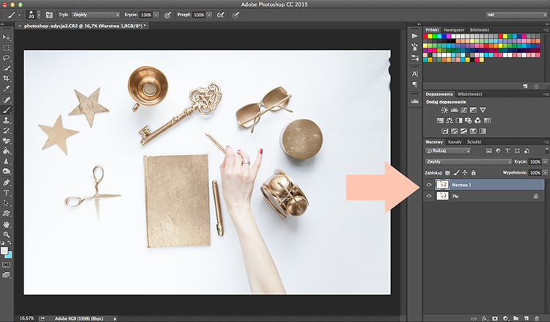This screenshot has height=322, width=550.
Task: Add a Channel Mixer adjustment
Action: [x=477, y=121]
